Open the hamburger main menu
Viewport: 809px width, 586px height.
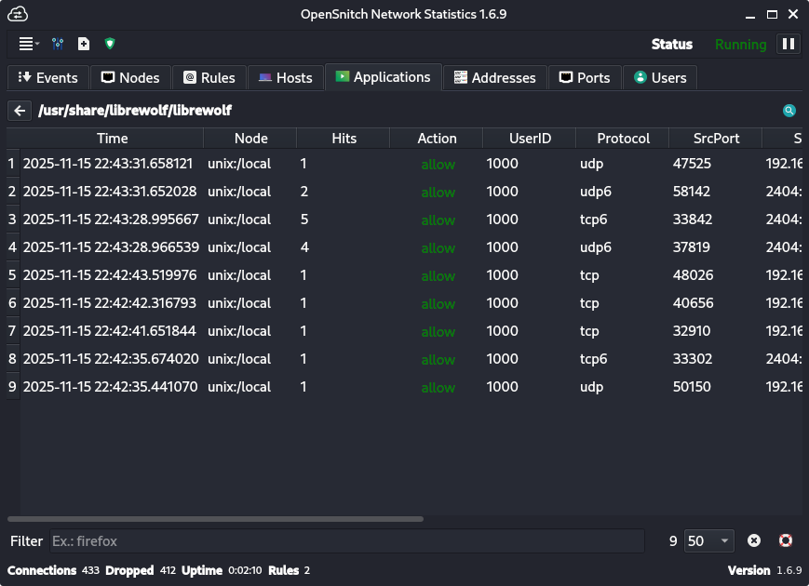(28, 44)
